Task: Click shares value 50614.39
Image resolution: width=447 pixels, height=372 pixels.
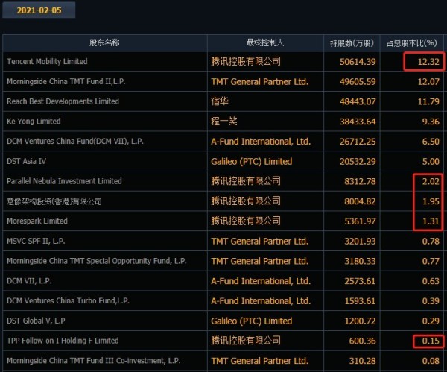Action: pyautogui.click(x=358, y=62)
